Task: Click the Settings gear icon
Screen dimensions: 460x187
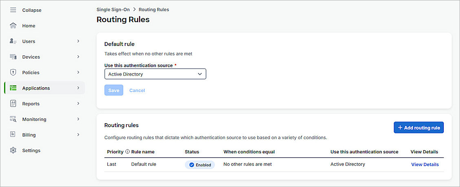Action: (x=13, y=150)
